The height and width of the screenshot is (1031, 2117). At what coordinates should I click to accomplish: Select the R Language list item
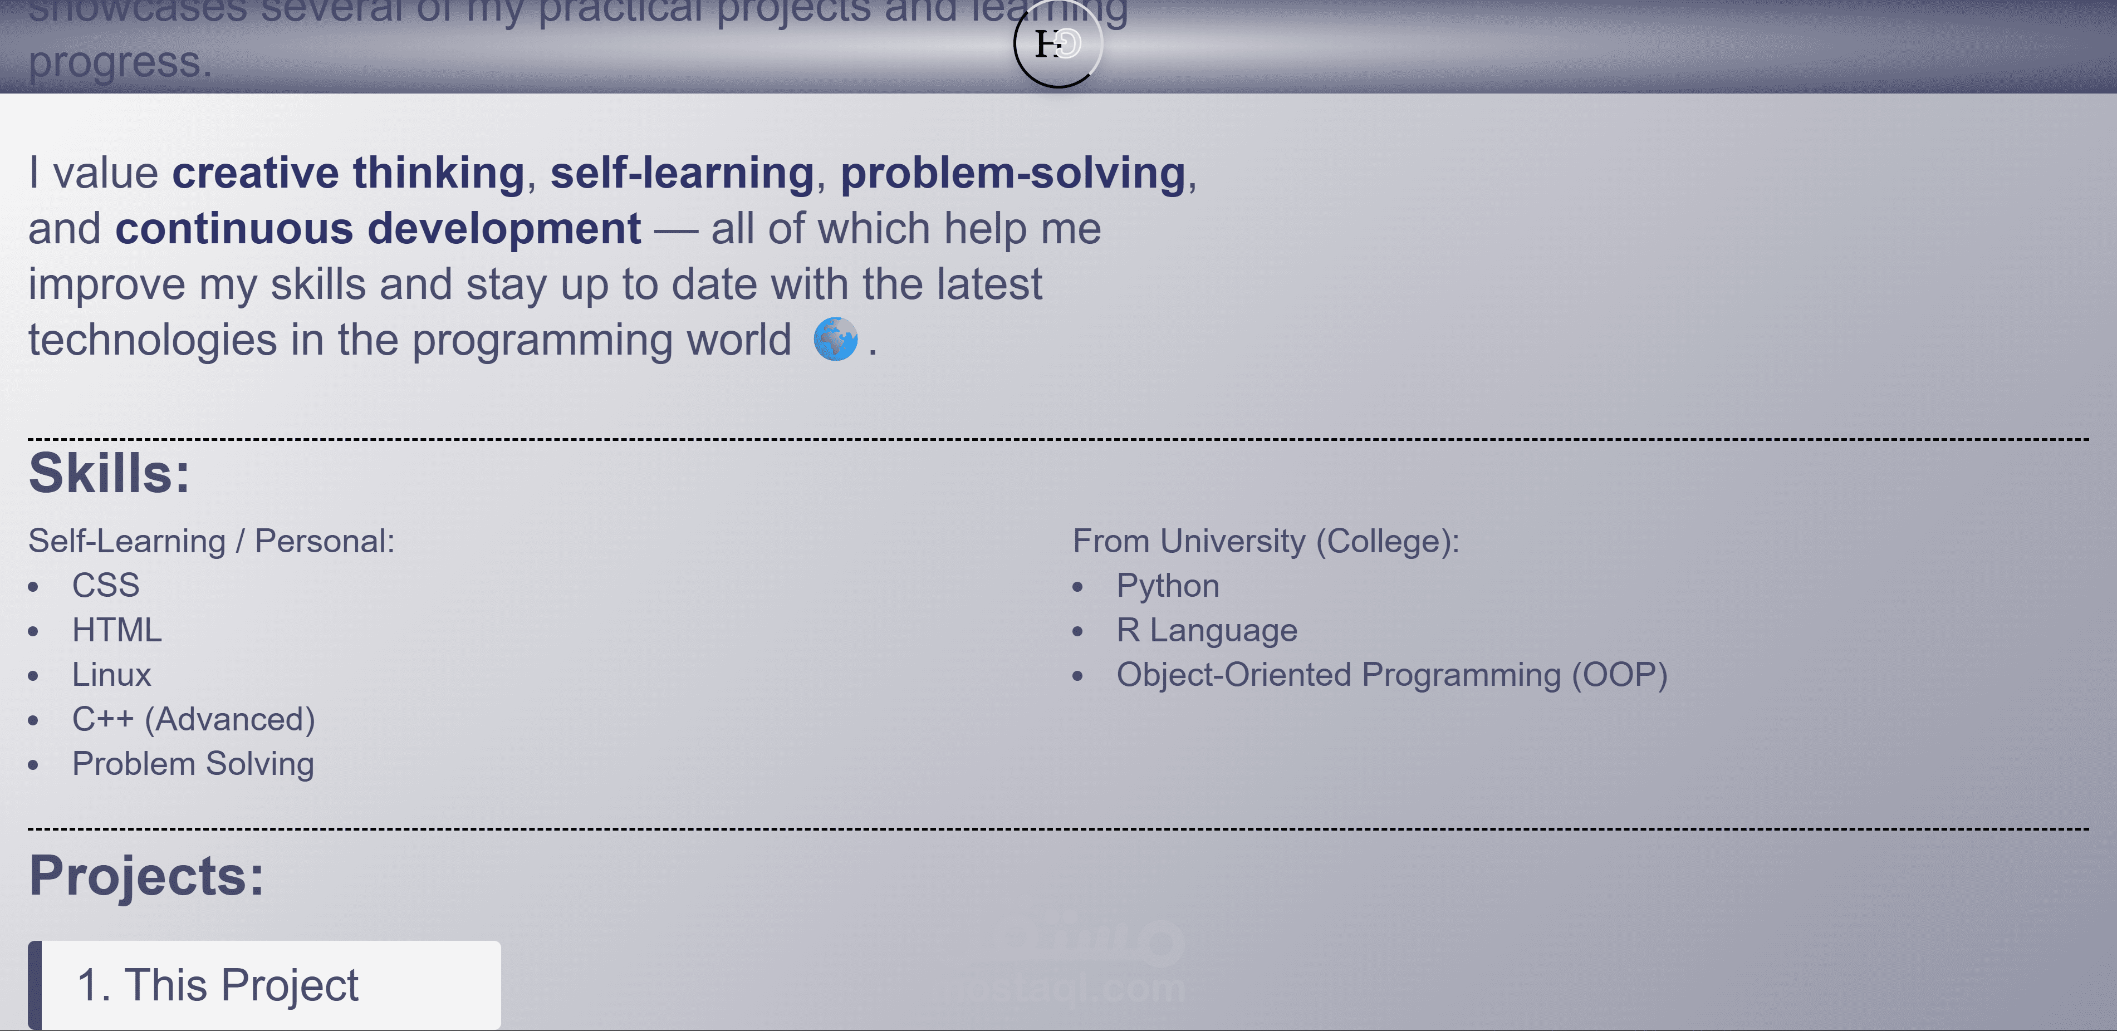1207,630
